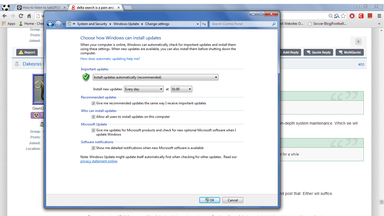Click Cancel in Change settings window
Viewport: 384px width, 216px height.
233,200
